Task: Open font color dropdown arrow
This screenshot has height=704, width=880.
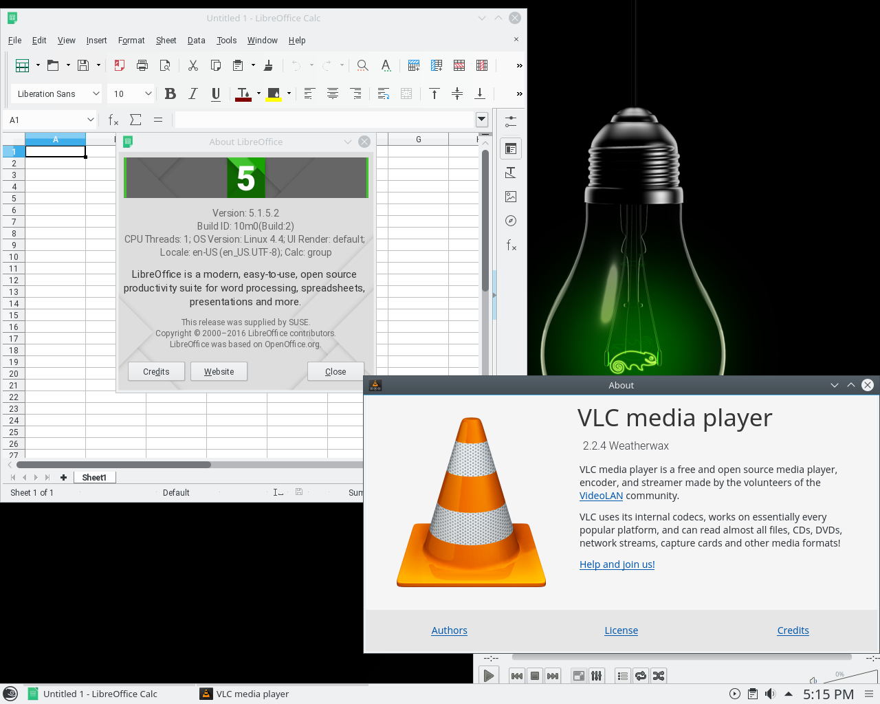Action: [x=258, y=93]
